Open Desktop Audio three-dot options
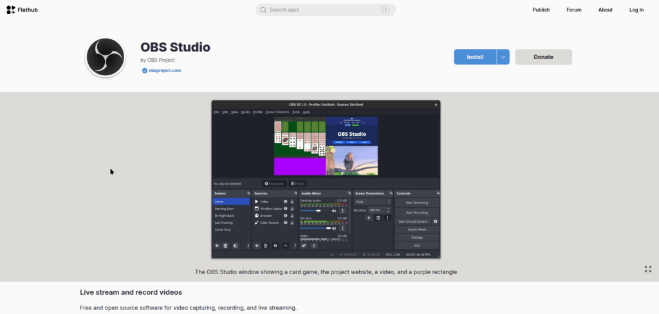The height and width of the screenshot is (314, 659). coord(342,210)
